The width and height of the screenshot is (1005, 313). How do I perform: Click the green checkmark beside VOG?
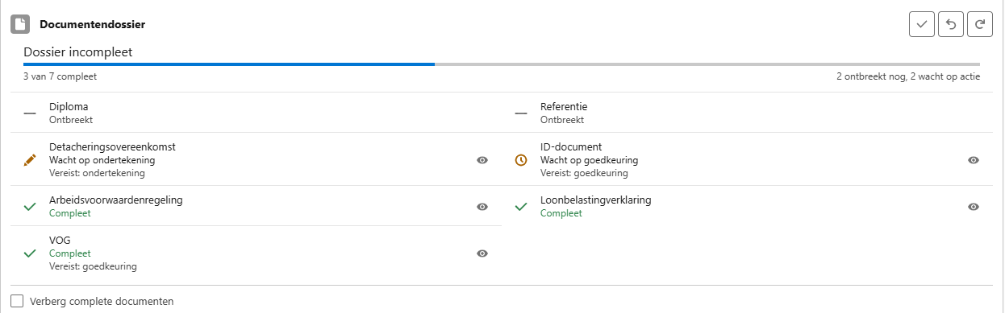[x=30, y=253]
